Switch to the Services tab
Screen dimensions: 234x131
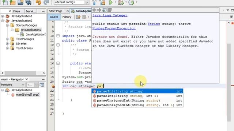31,11
